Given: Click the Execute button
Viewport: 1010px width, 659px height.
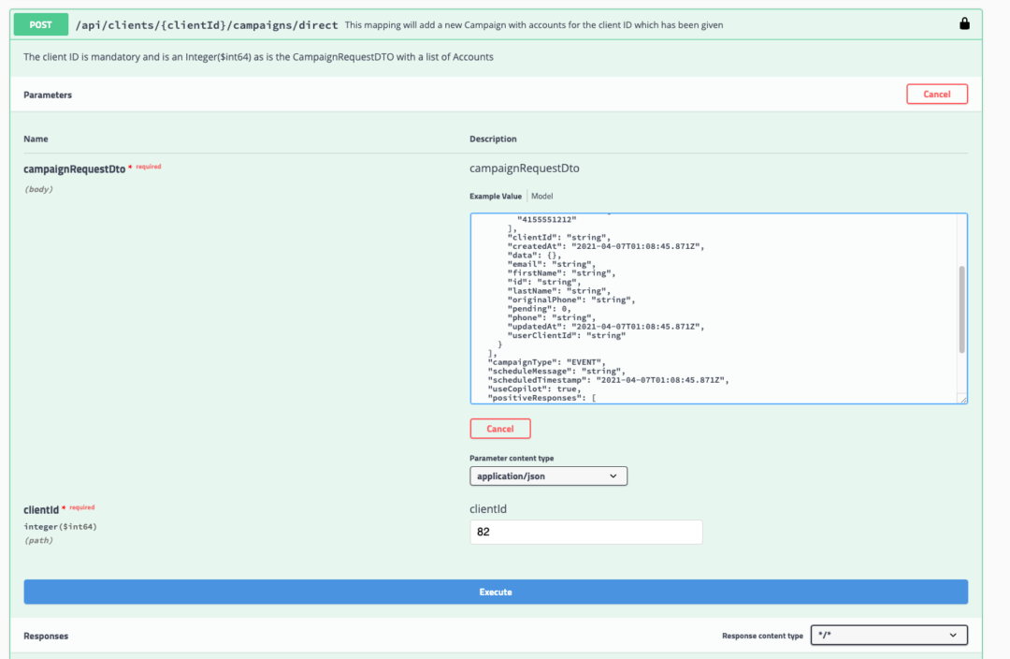Looking at the screenshot, I should (x=496, y=592).
